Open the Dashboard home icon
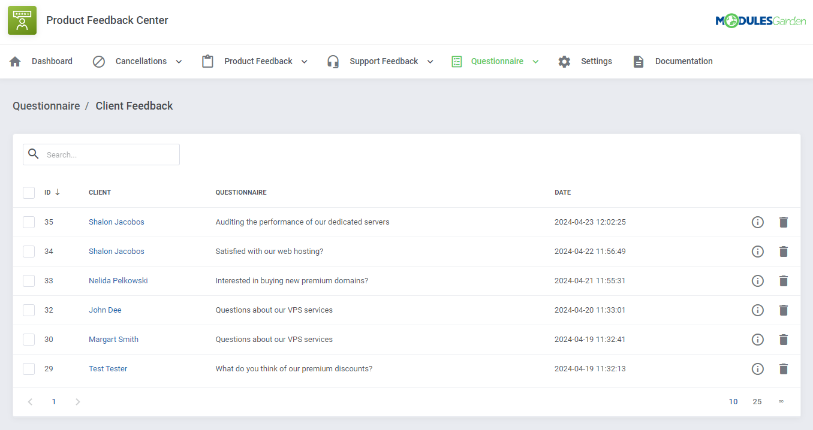Image resolution: width=813 pixels, height=430 pixels. 14,60
